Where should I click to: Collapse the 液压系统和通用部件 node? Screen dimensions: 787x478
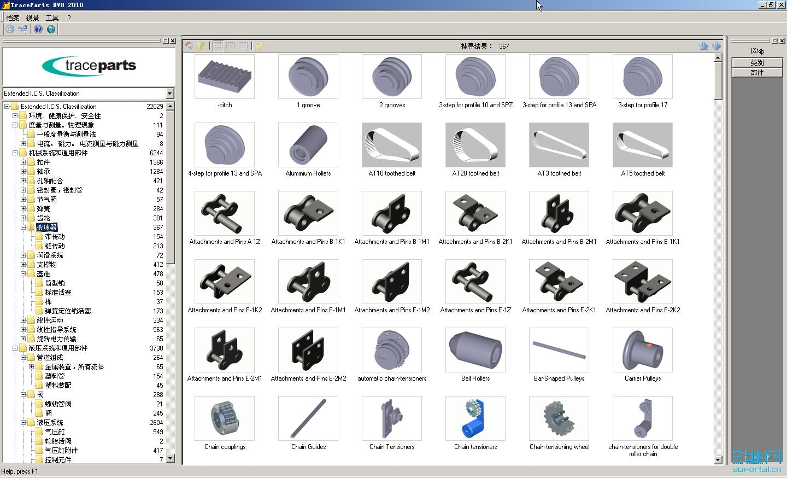point(15,348)
